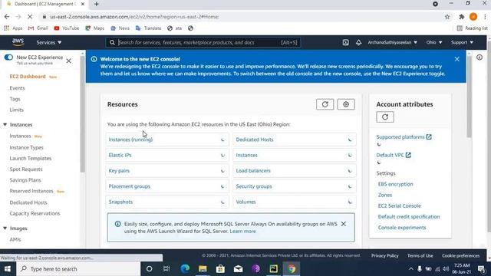Viewport: 491px width, 276px height.
Task: Open the CloudShell icon in the header
Action: 345,42
